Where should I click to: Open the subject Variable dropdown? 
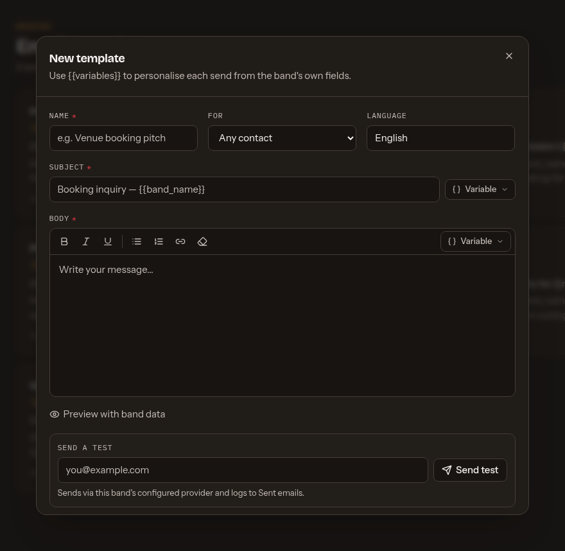(480, 189)
